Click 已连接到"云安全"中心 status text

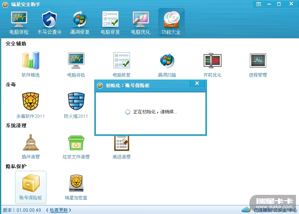275,210
